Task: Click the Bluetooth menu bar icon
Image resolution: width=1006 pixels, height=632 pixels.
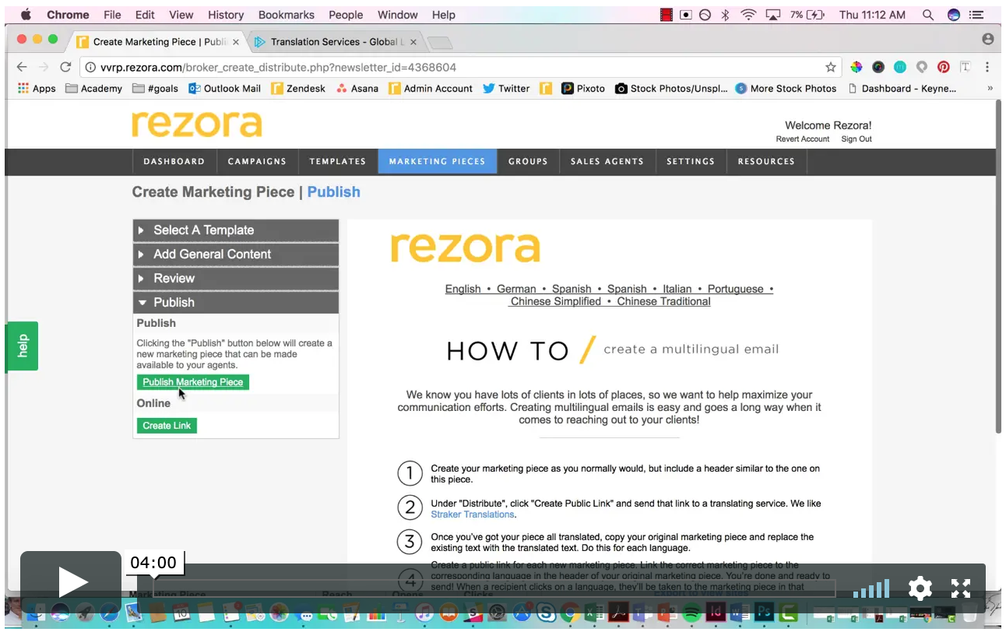Action: 725,15
